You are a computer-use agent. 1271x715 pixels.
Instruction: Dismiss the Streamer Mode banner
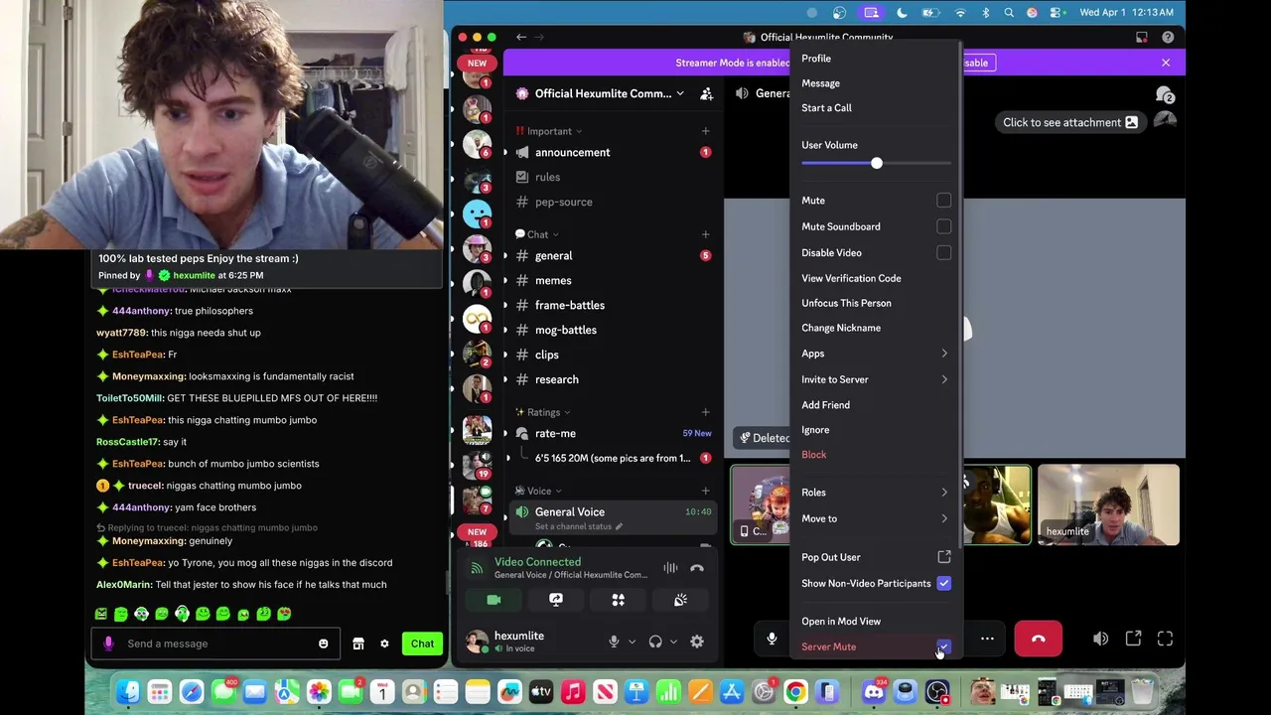1166,63
